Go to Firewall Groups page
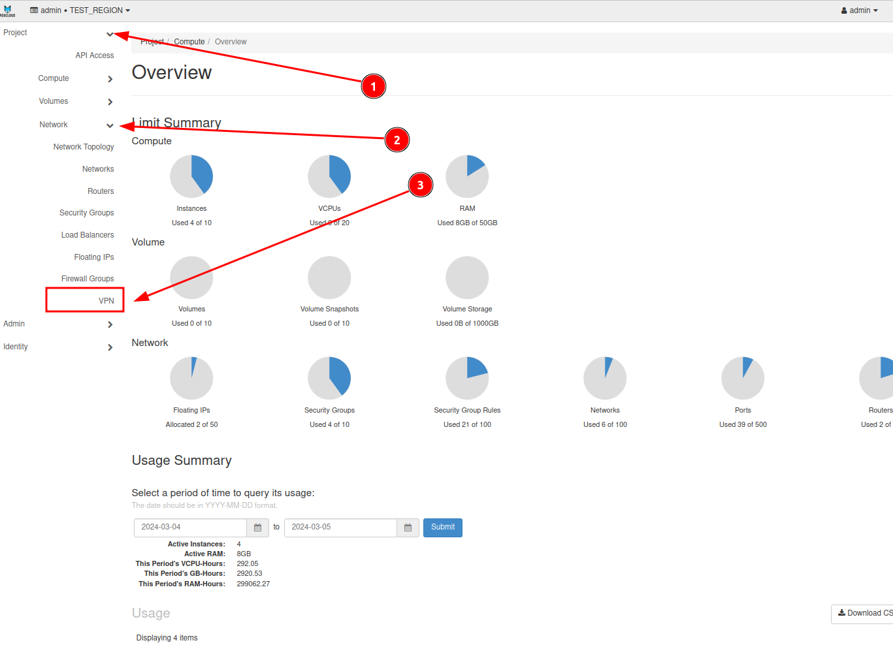893x647 pixels. pyautogui.click(x=88, y=279)
